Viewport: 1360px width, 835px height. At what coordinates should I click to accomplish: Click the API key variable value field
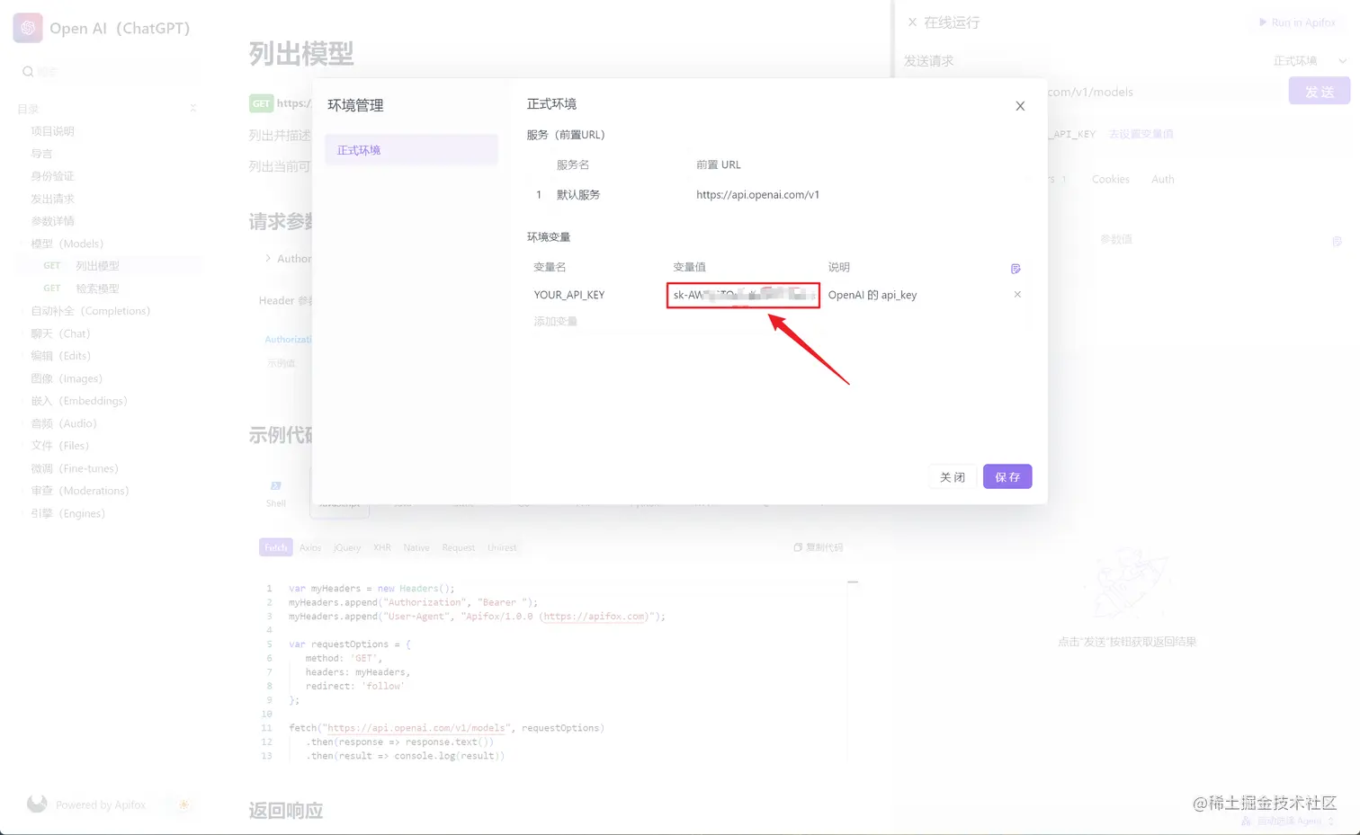[x=743, y=295]
